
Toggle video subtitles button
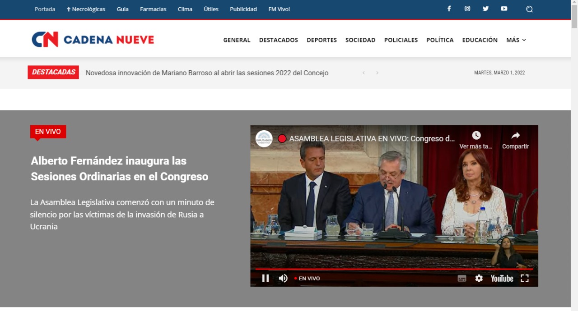461,279
